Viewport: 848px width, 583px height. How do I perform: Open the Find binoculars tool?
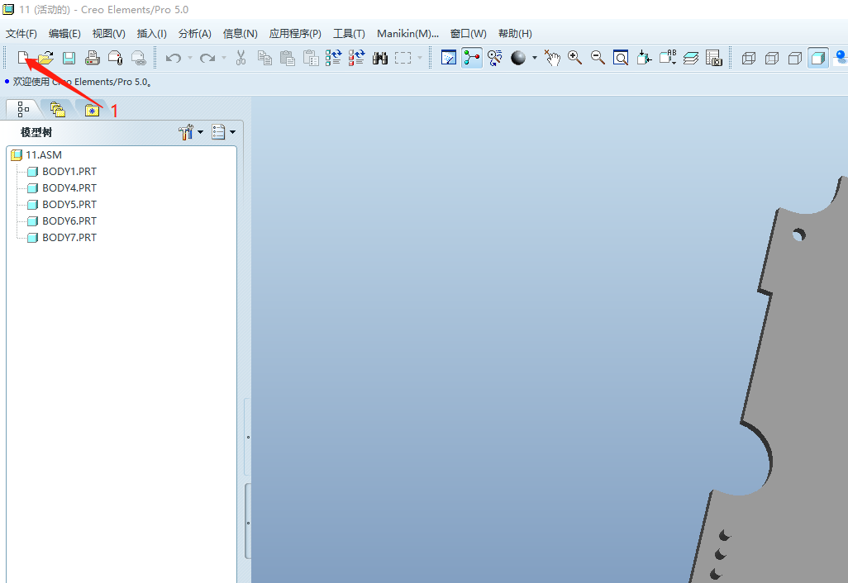point(380,58)
